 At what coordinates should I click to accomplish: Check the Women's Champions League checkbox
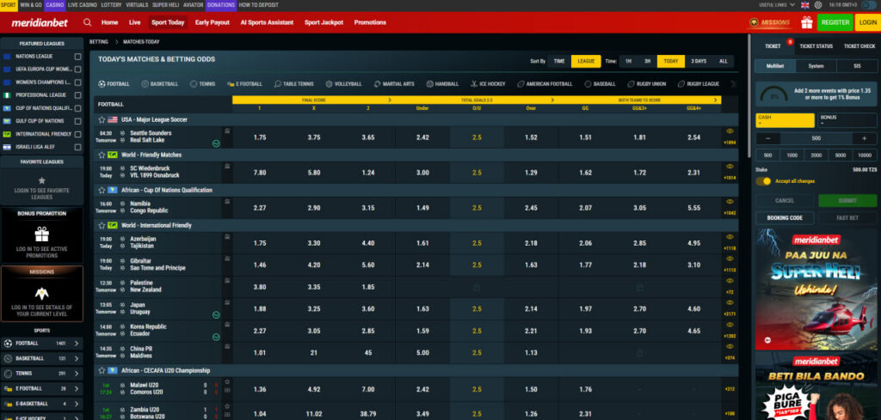pos(77,82)
